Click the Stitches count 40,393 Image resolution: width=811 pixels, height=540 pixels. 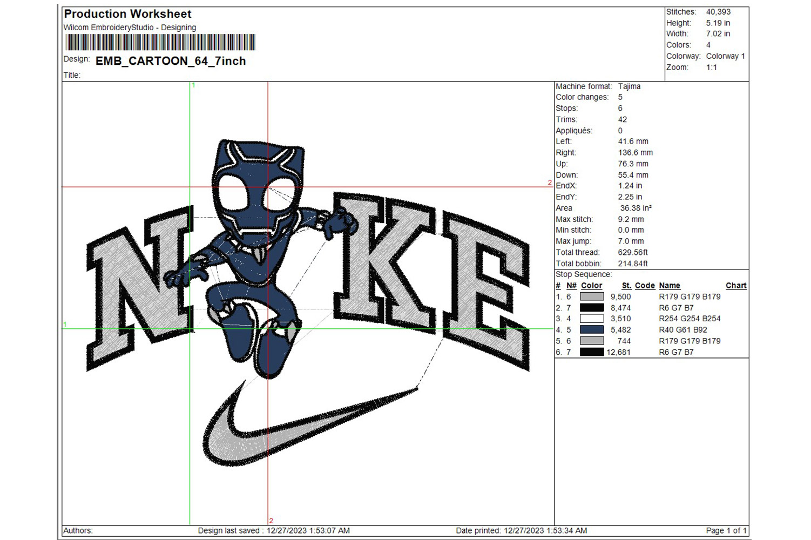tap(718, 12)
